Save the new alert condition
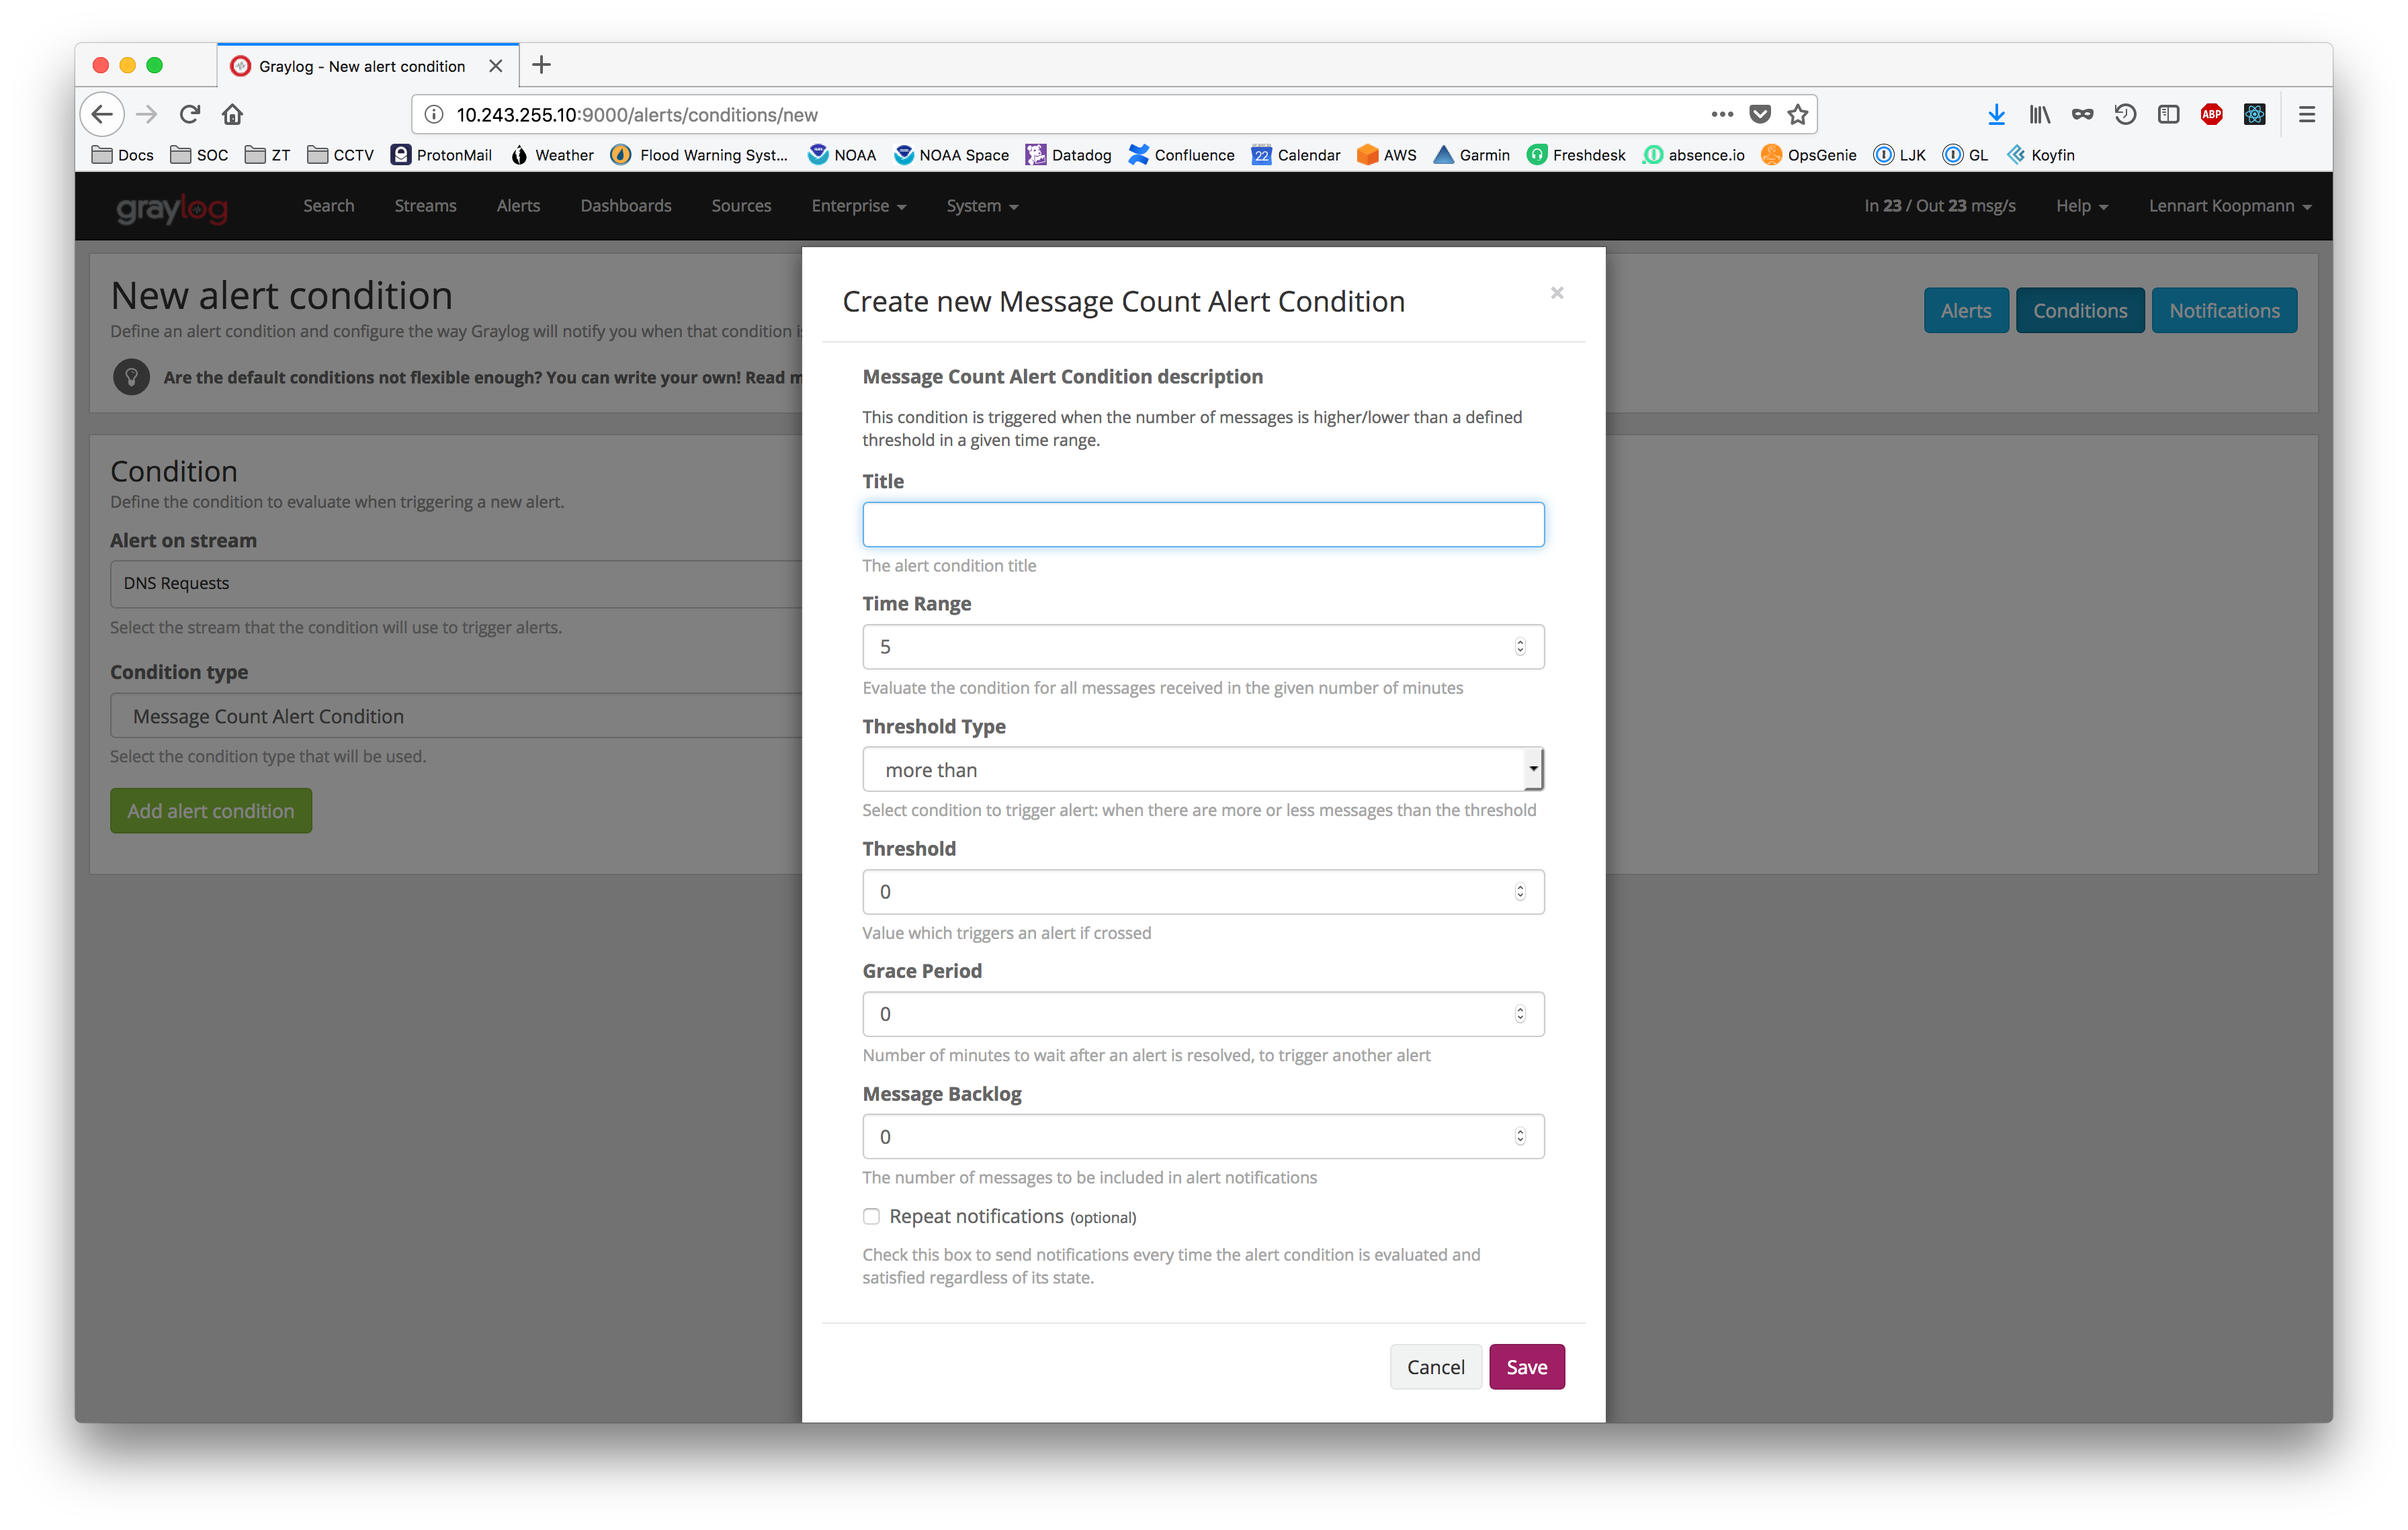 [x=1526, y=1367]
